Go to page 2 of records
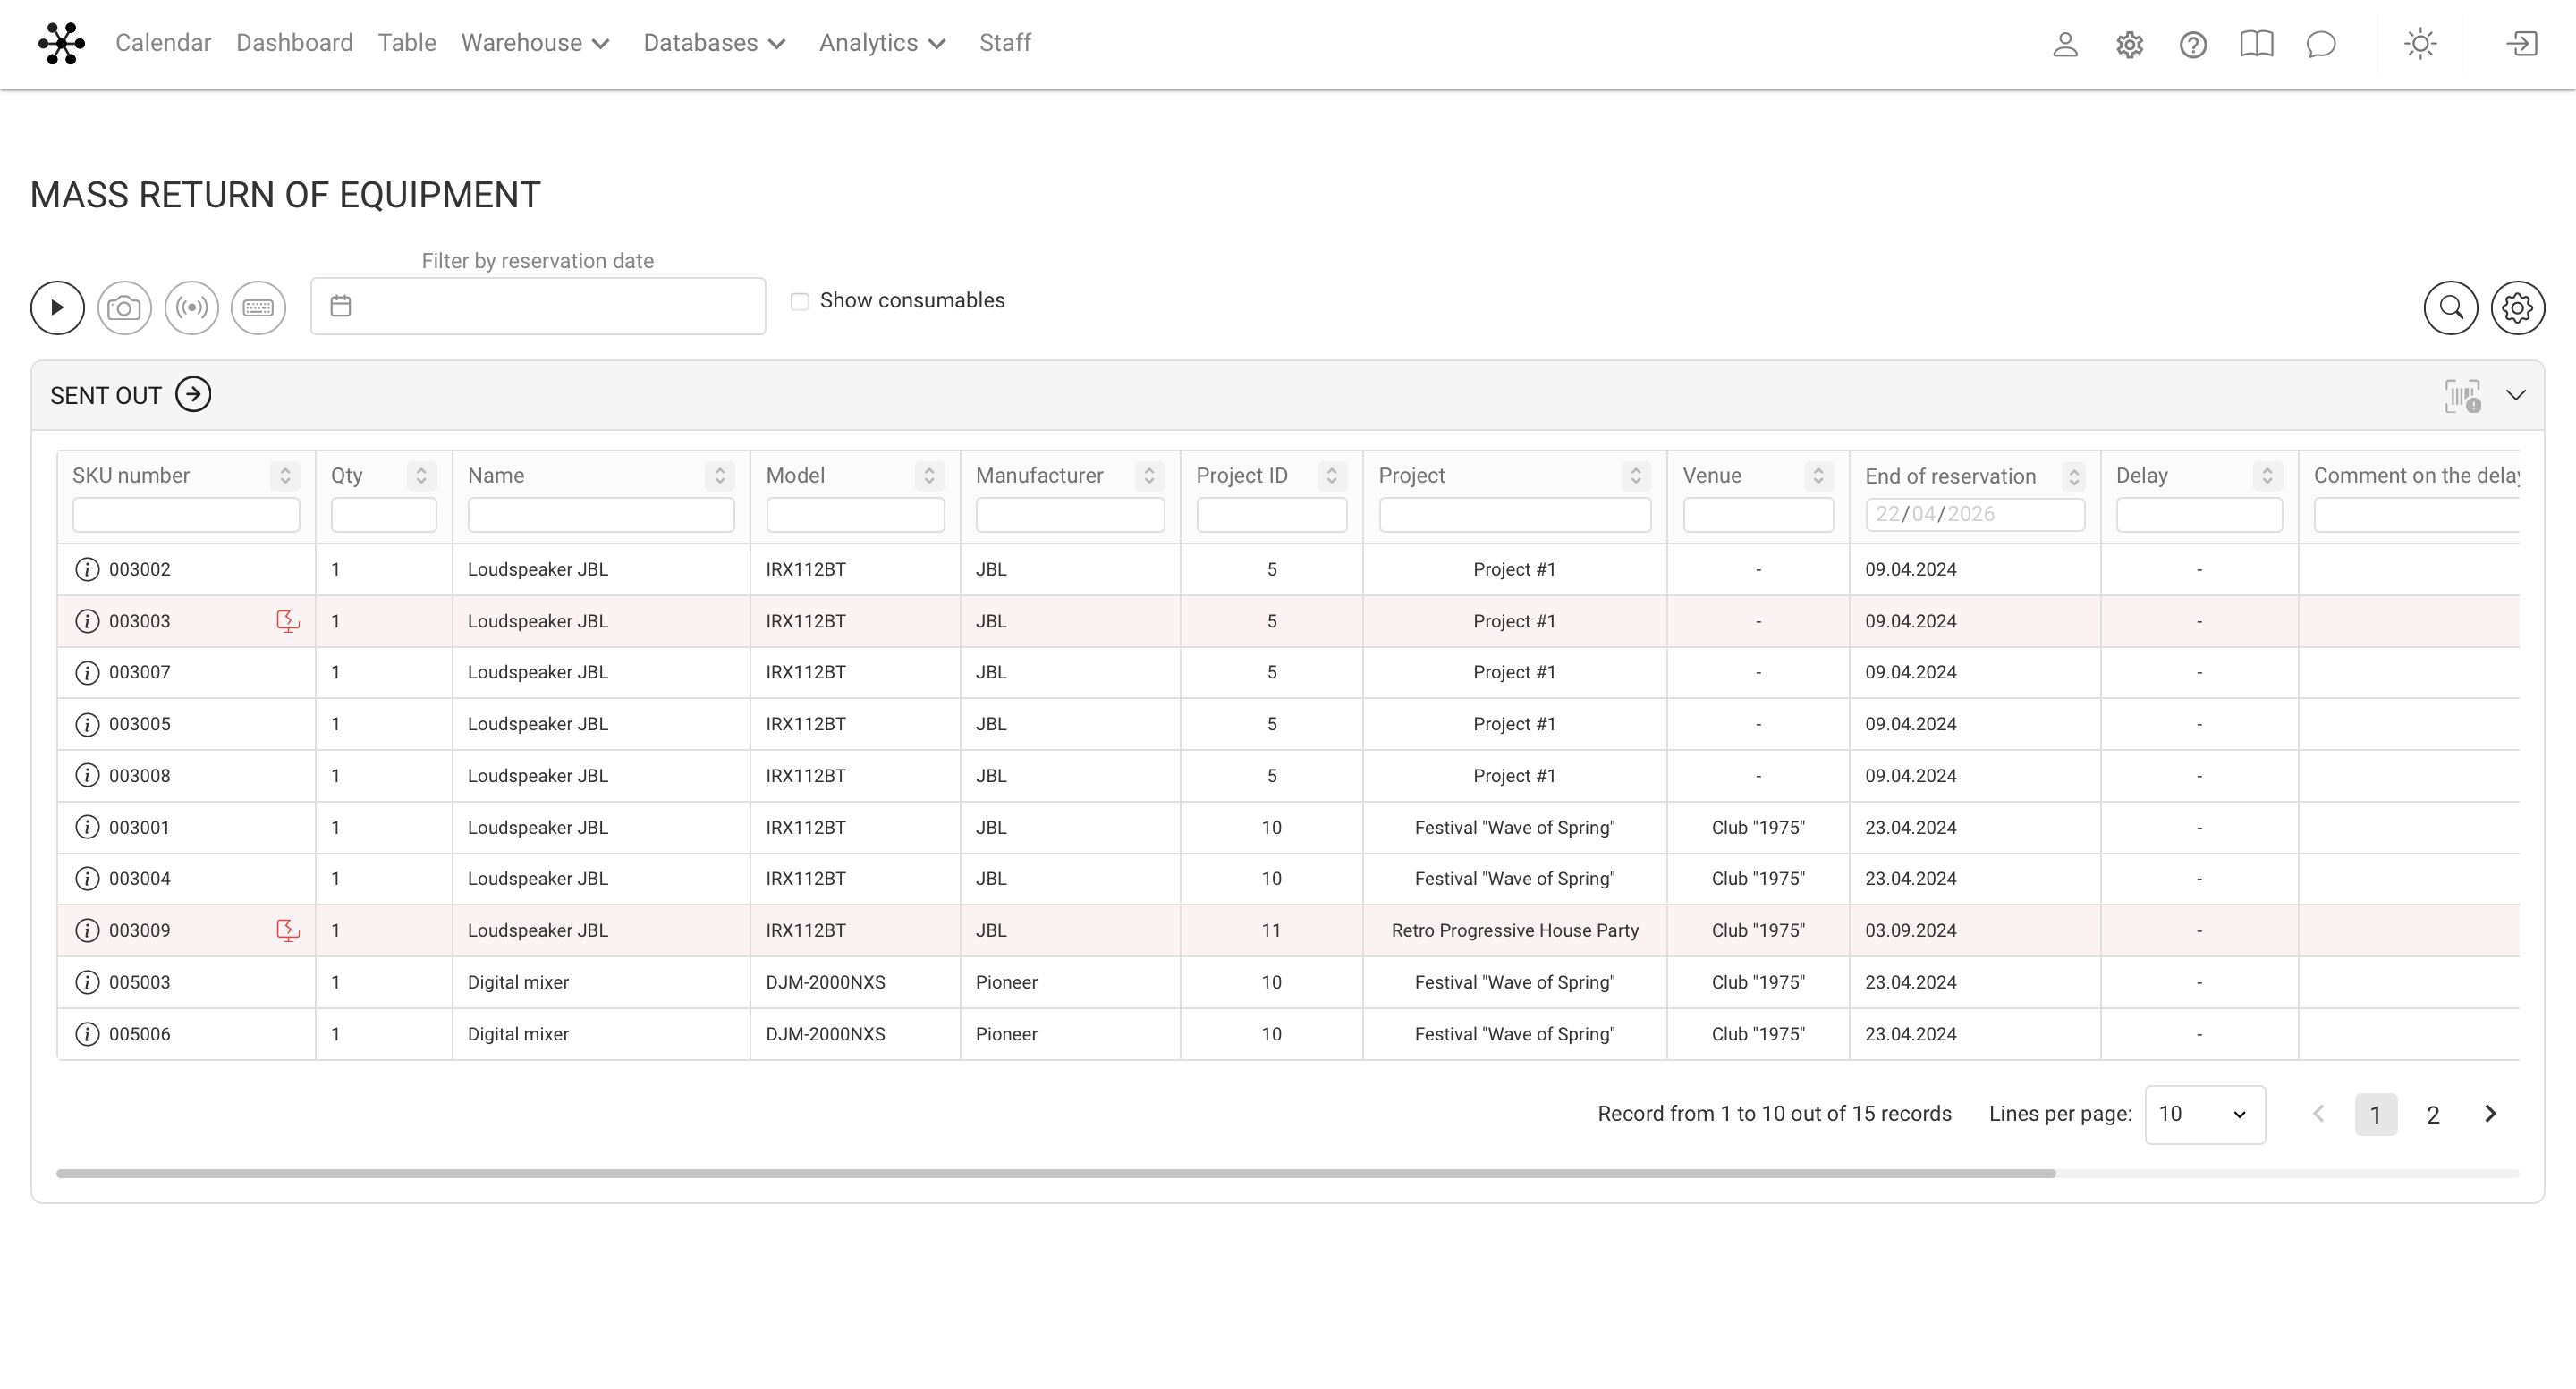The width and height of the screenshot is (2576, 1389). click(x=2433, y=1115)
